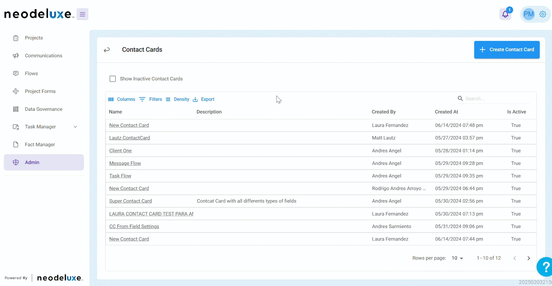
Task: Open the Message Flow link
Action: tap(125, 164)
